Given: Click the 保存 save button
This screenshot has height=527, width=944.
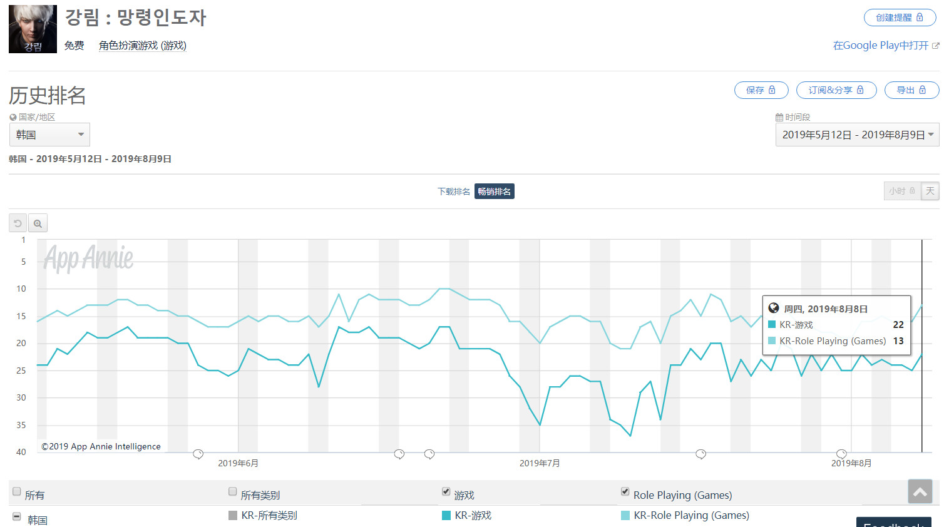Looking at the screenshot, I should pyautogui.click(x=761, y=90).
